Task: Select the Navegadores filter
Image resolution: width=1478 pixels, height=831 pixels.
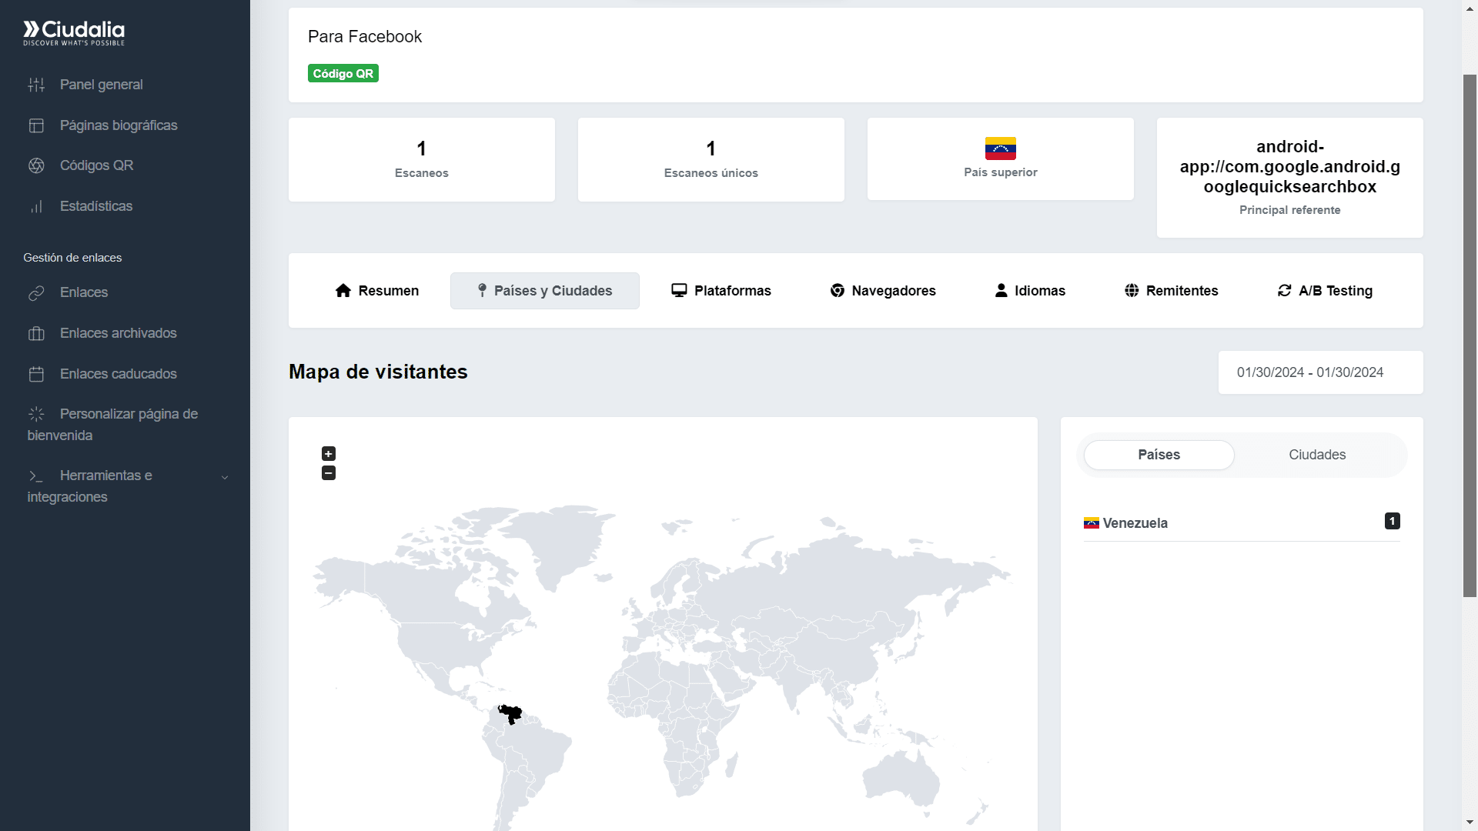Action: [x=882, y=291]
